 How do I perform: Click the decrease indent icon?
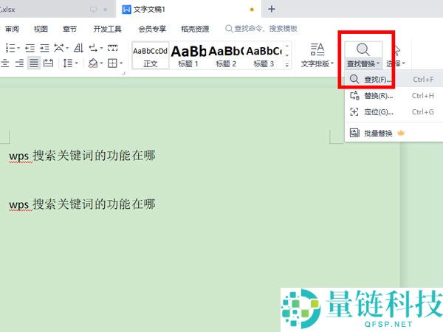[x=30, y=48]
